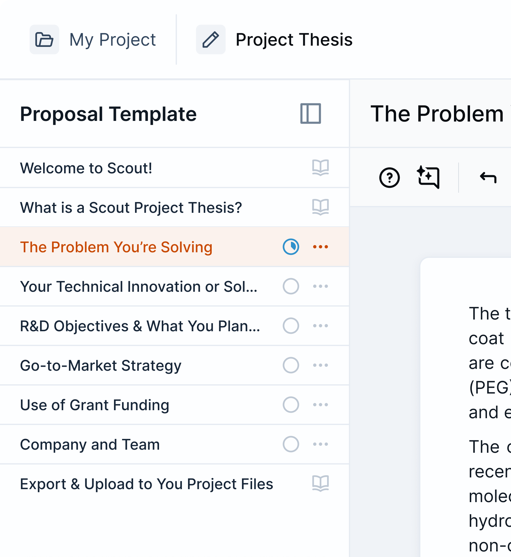This screenshot has width=511, height=557.
Task: Undo the last edit with arrow icon
Action: 488,178
